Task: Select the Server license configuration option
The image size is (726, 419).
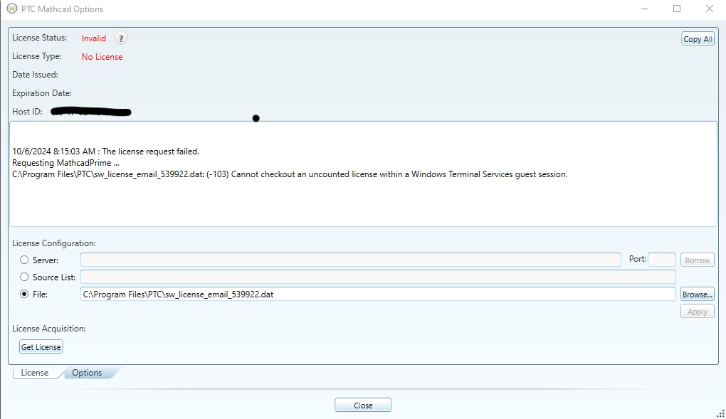Action: click(x=23, y=260)
